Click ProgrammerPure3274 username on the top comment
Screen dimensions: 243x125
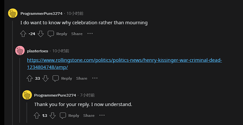click(41, 14)
